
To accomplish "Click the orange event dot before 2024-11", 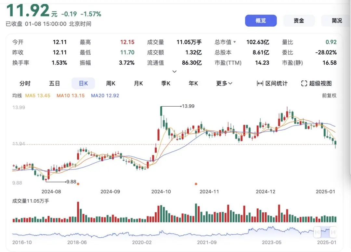I will click(x=196, y=184).
